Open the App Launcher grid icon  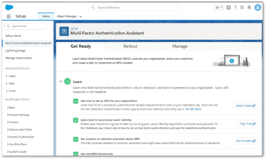[x=8, y=16]
